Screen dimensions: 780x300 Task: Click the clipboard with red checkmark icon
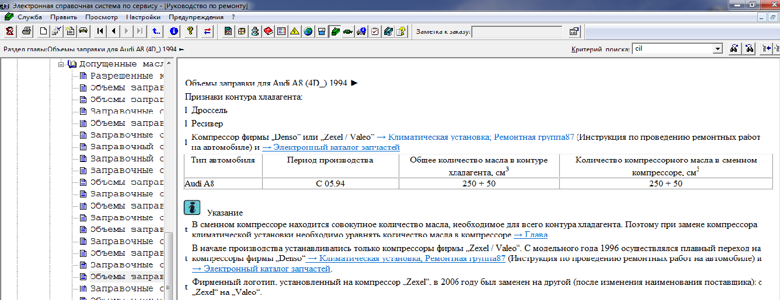(x=375, y=31)
